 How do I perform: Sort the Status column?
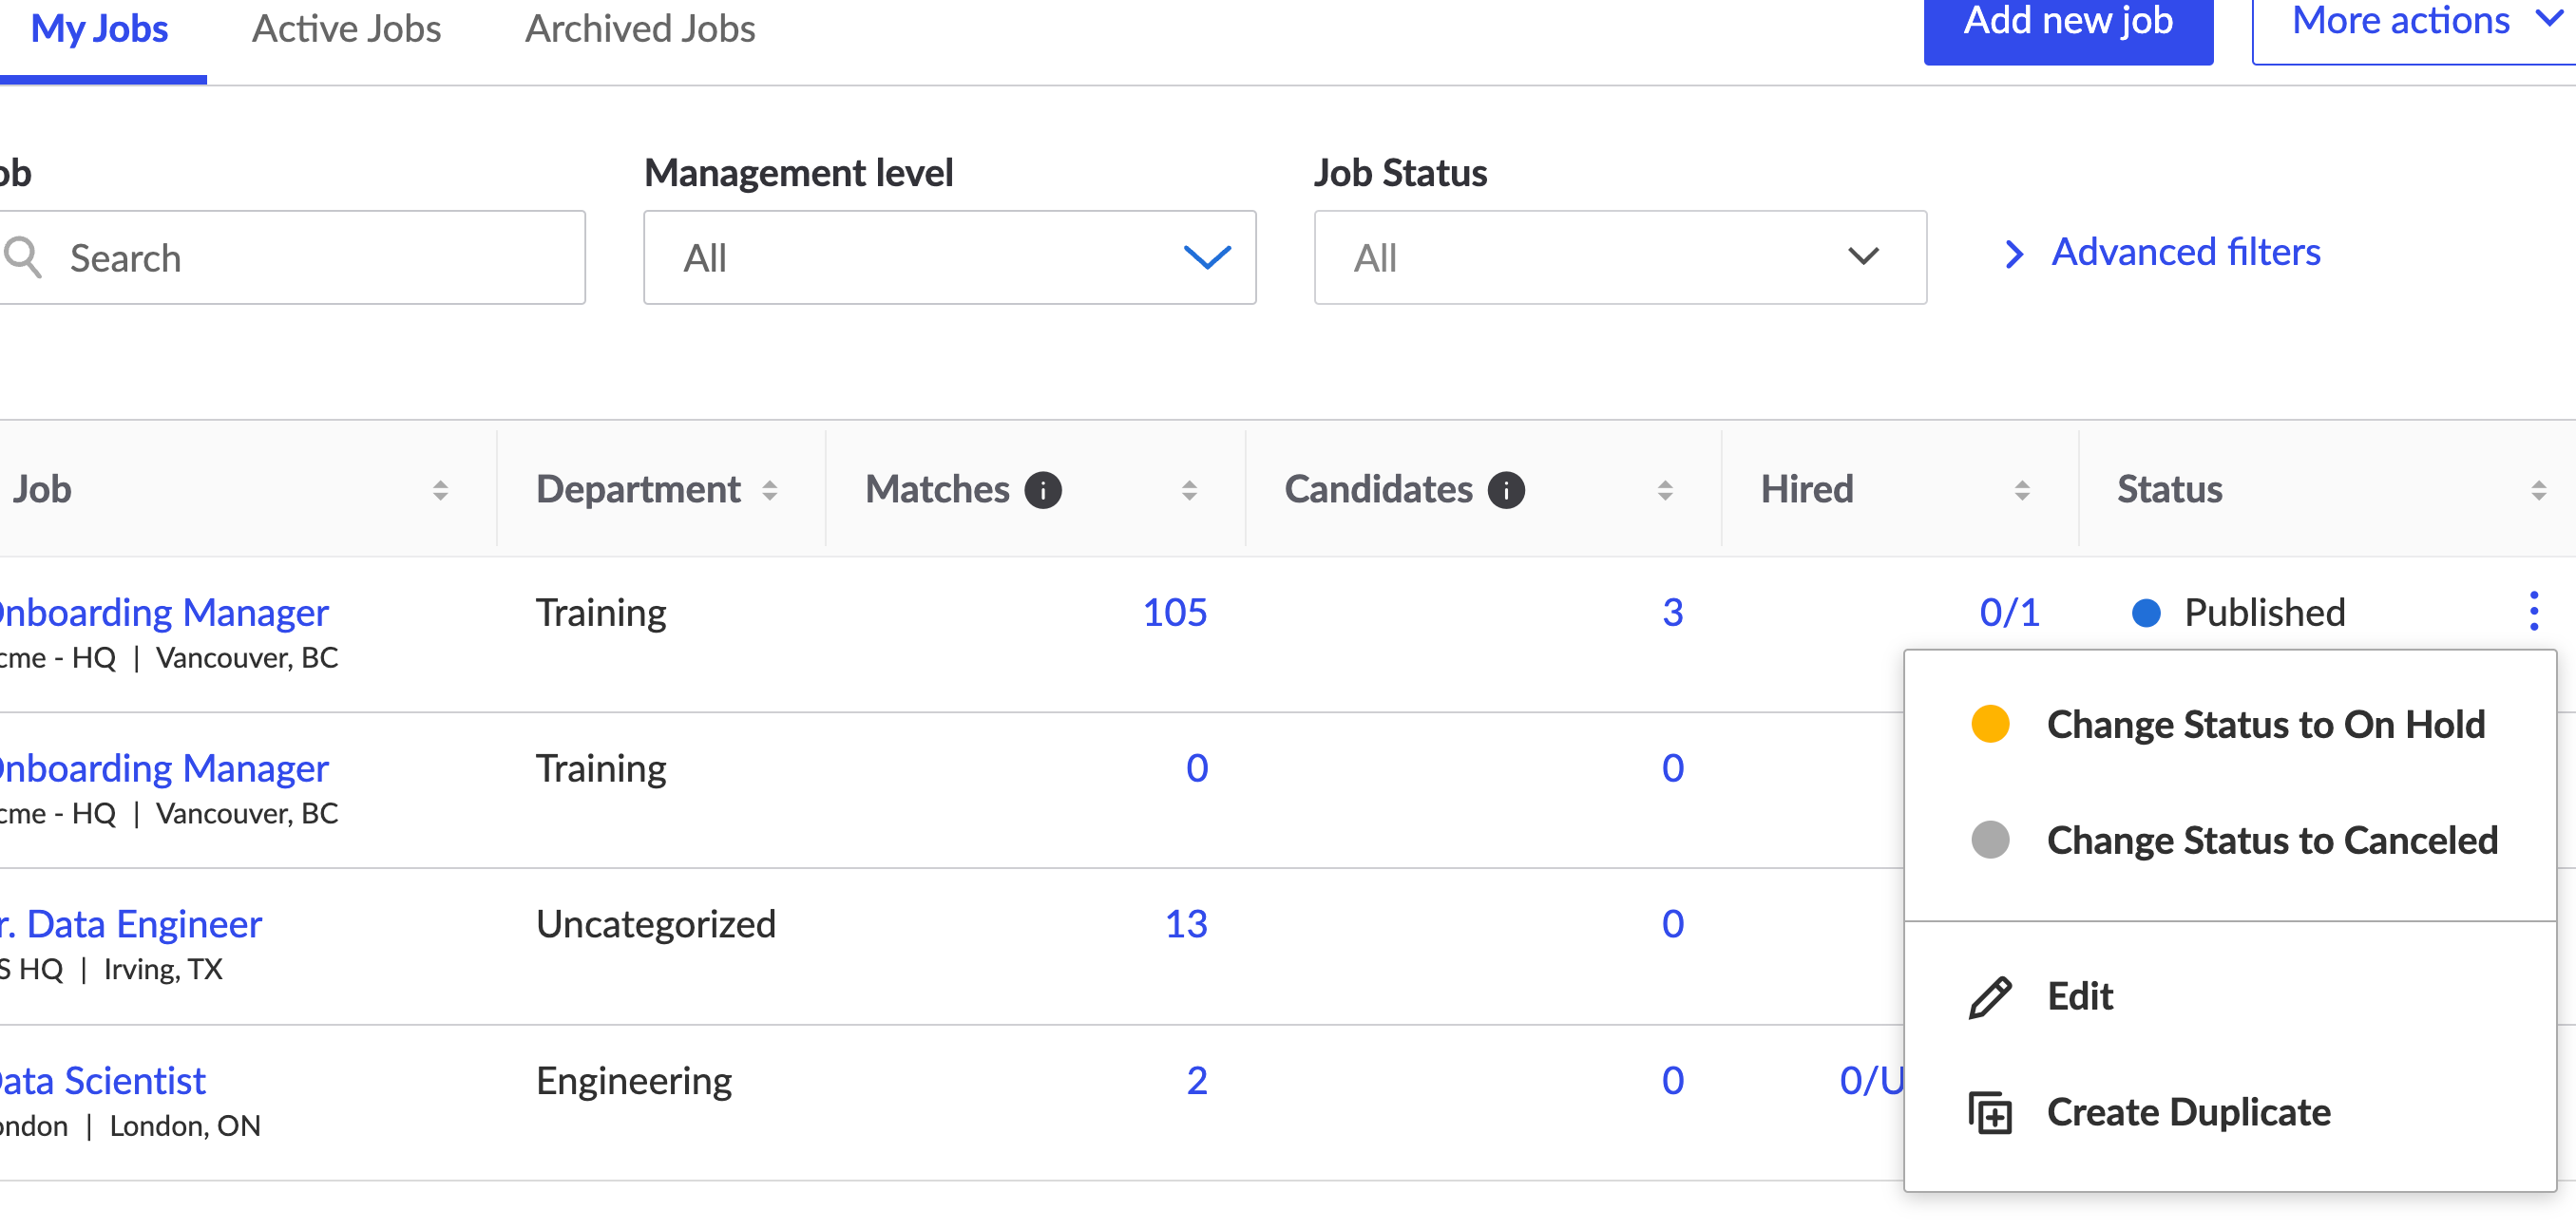point(2537,489)
